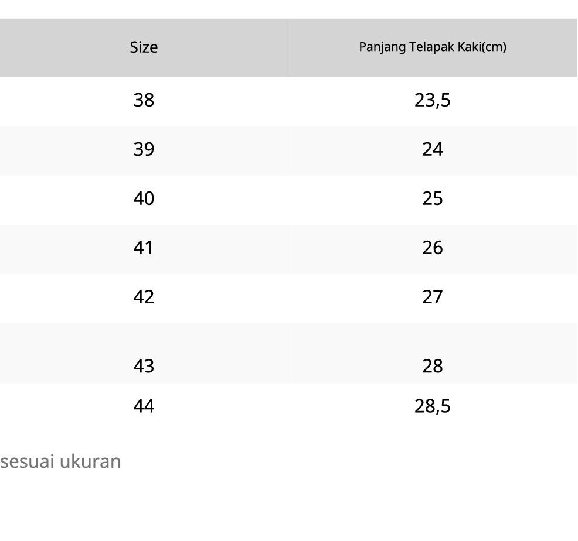Click size 44 in the Size column
The image size is (578, 541).
coord(144,406)
